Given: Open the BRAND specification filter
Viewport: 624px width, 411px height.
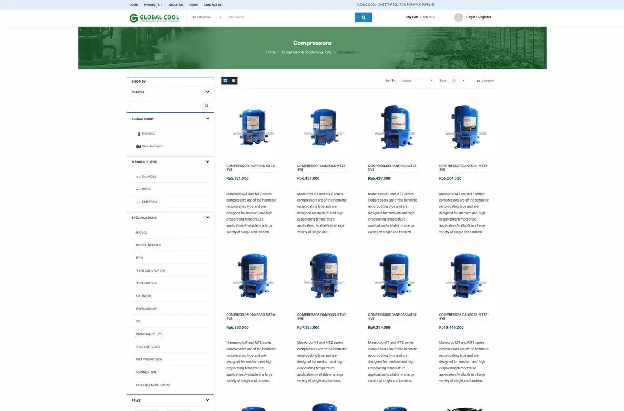Looking at the screenshot, I should [x=142, y=233].
